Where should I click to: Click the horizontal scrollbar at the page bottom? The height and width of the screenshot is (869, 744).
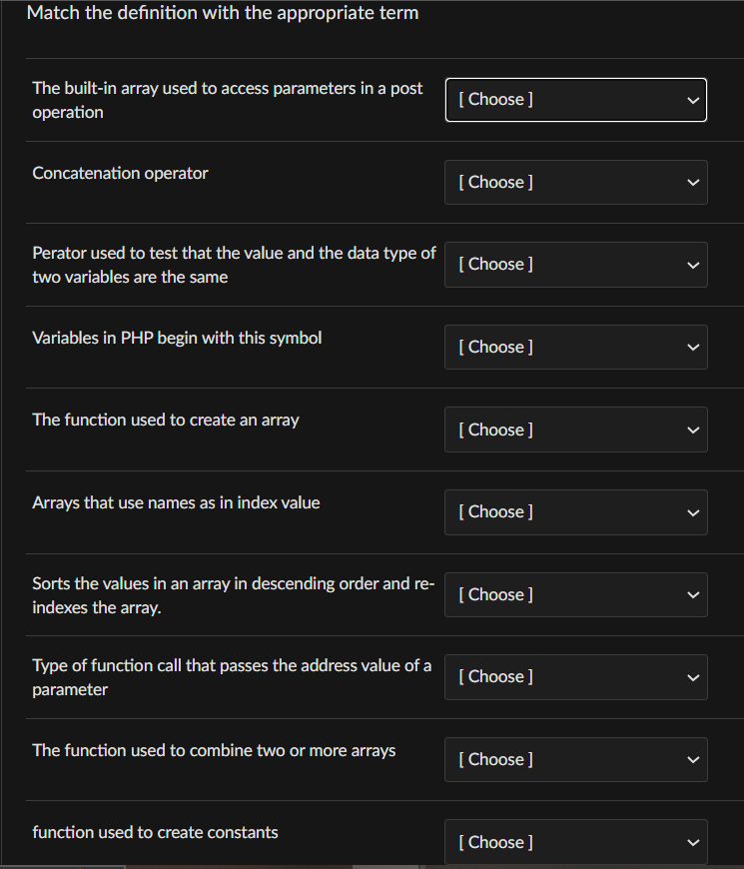pyautogui.click(x=372, y=865)
